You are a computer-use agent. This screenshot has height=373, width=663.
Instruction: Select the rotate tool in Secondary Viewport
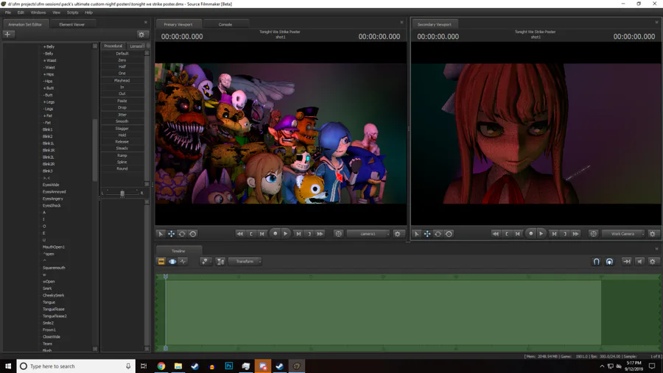438,234
